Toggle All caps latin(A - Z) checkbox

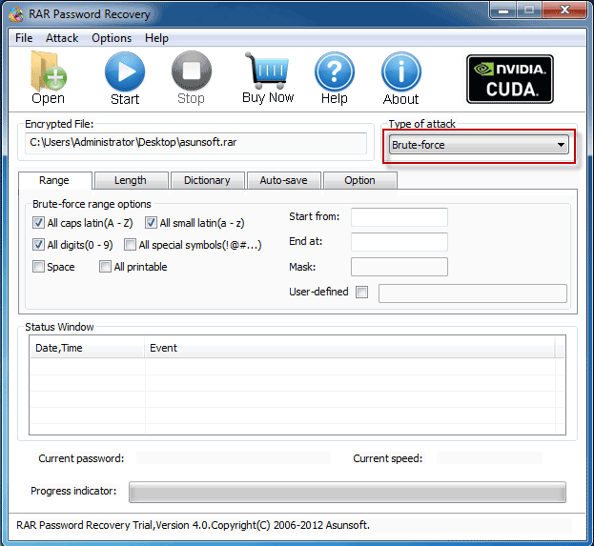38,223
